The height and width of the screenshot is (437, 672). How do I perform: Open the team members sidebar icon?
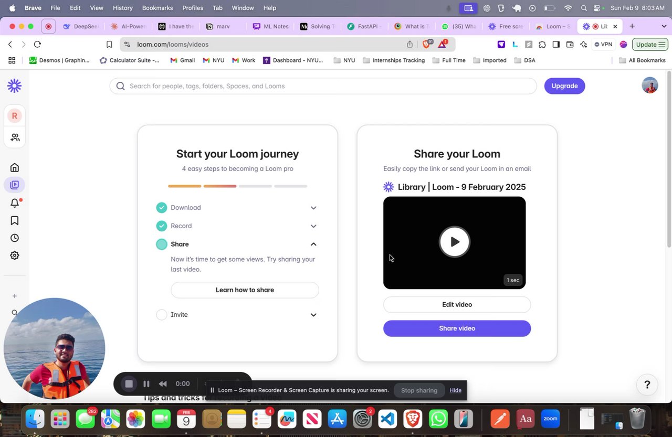pos(15,137)
